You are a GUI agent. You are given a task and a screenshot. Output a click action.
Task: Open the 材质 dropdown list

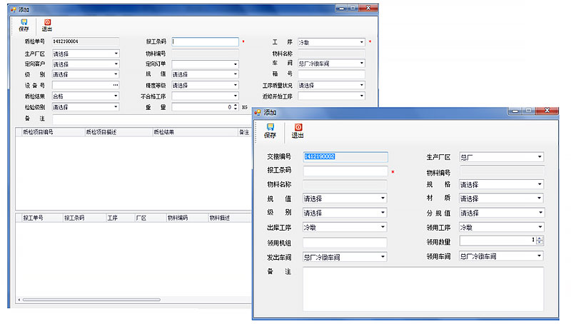(540, 198)
